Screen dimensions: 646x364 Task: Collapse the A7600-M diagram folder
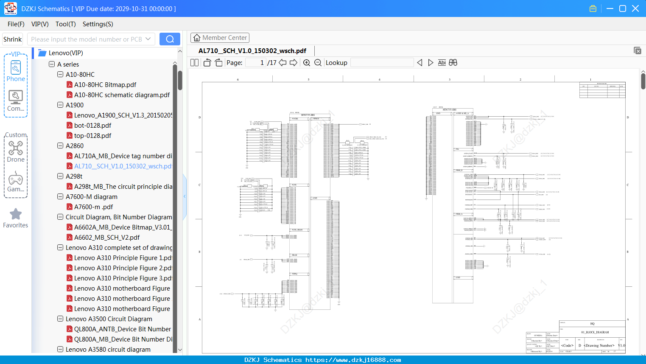tap(60, 196)
